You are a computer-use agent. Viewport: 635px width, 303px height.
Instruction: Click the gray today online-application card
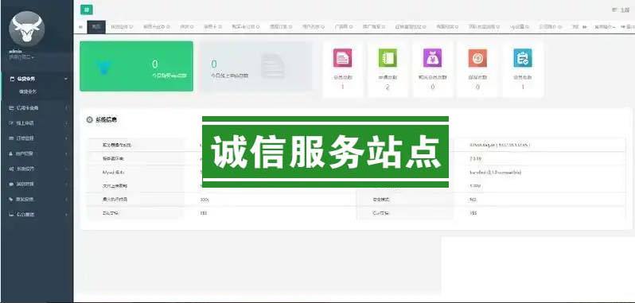pyautogui.click(x=257, y=66)
